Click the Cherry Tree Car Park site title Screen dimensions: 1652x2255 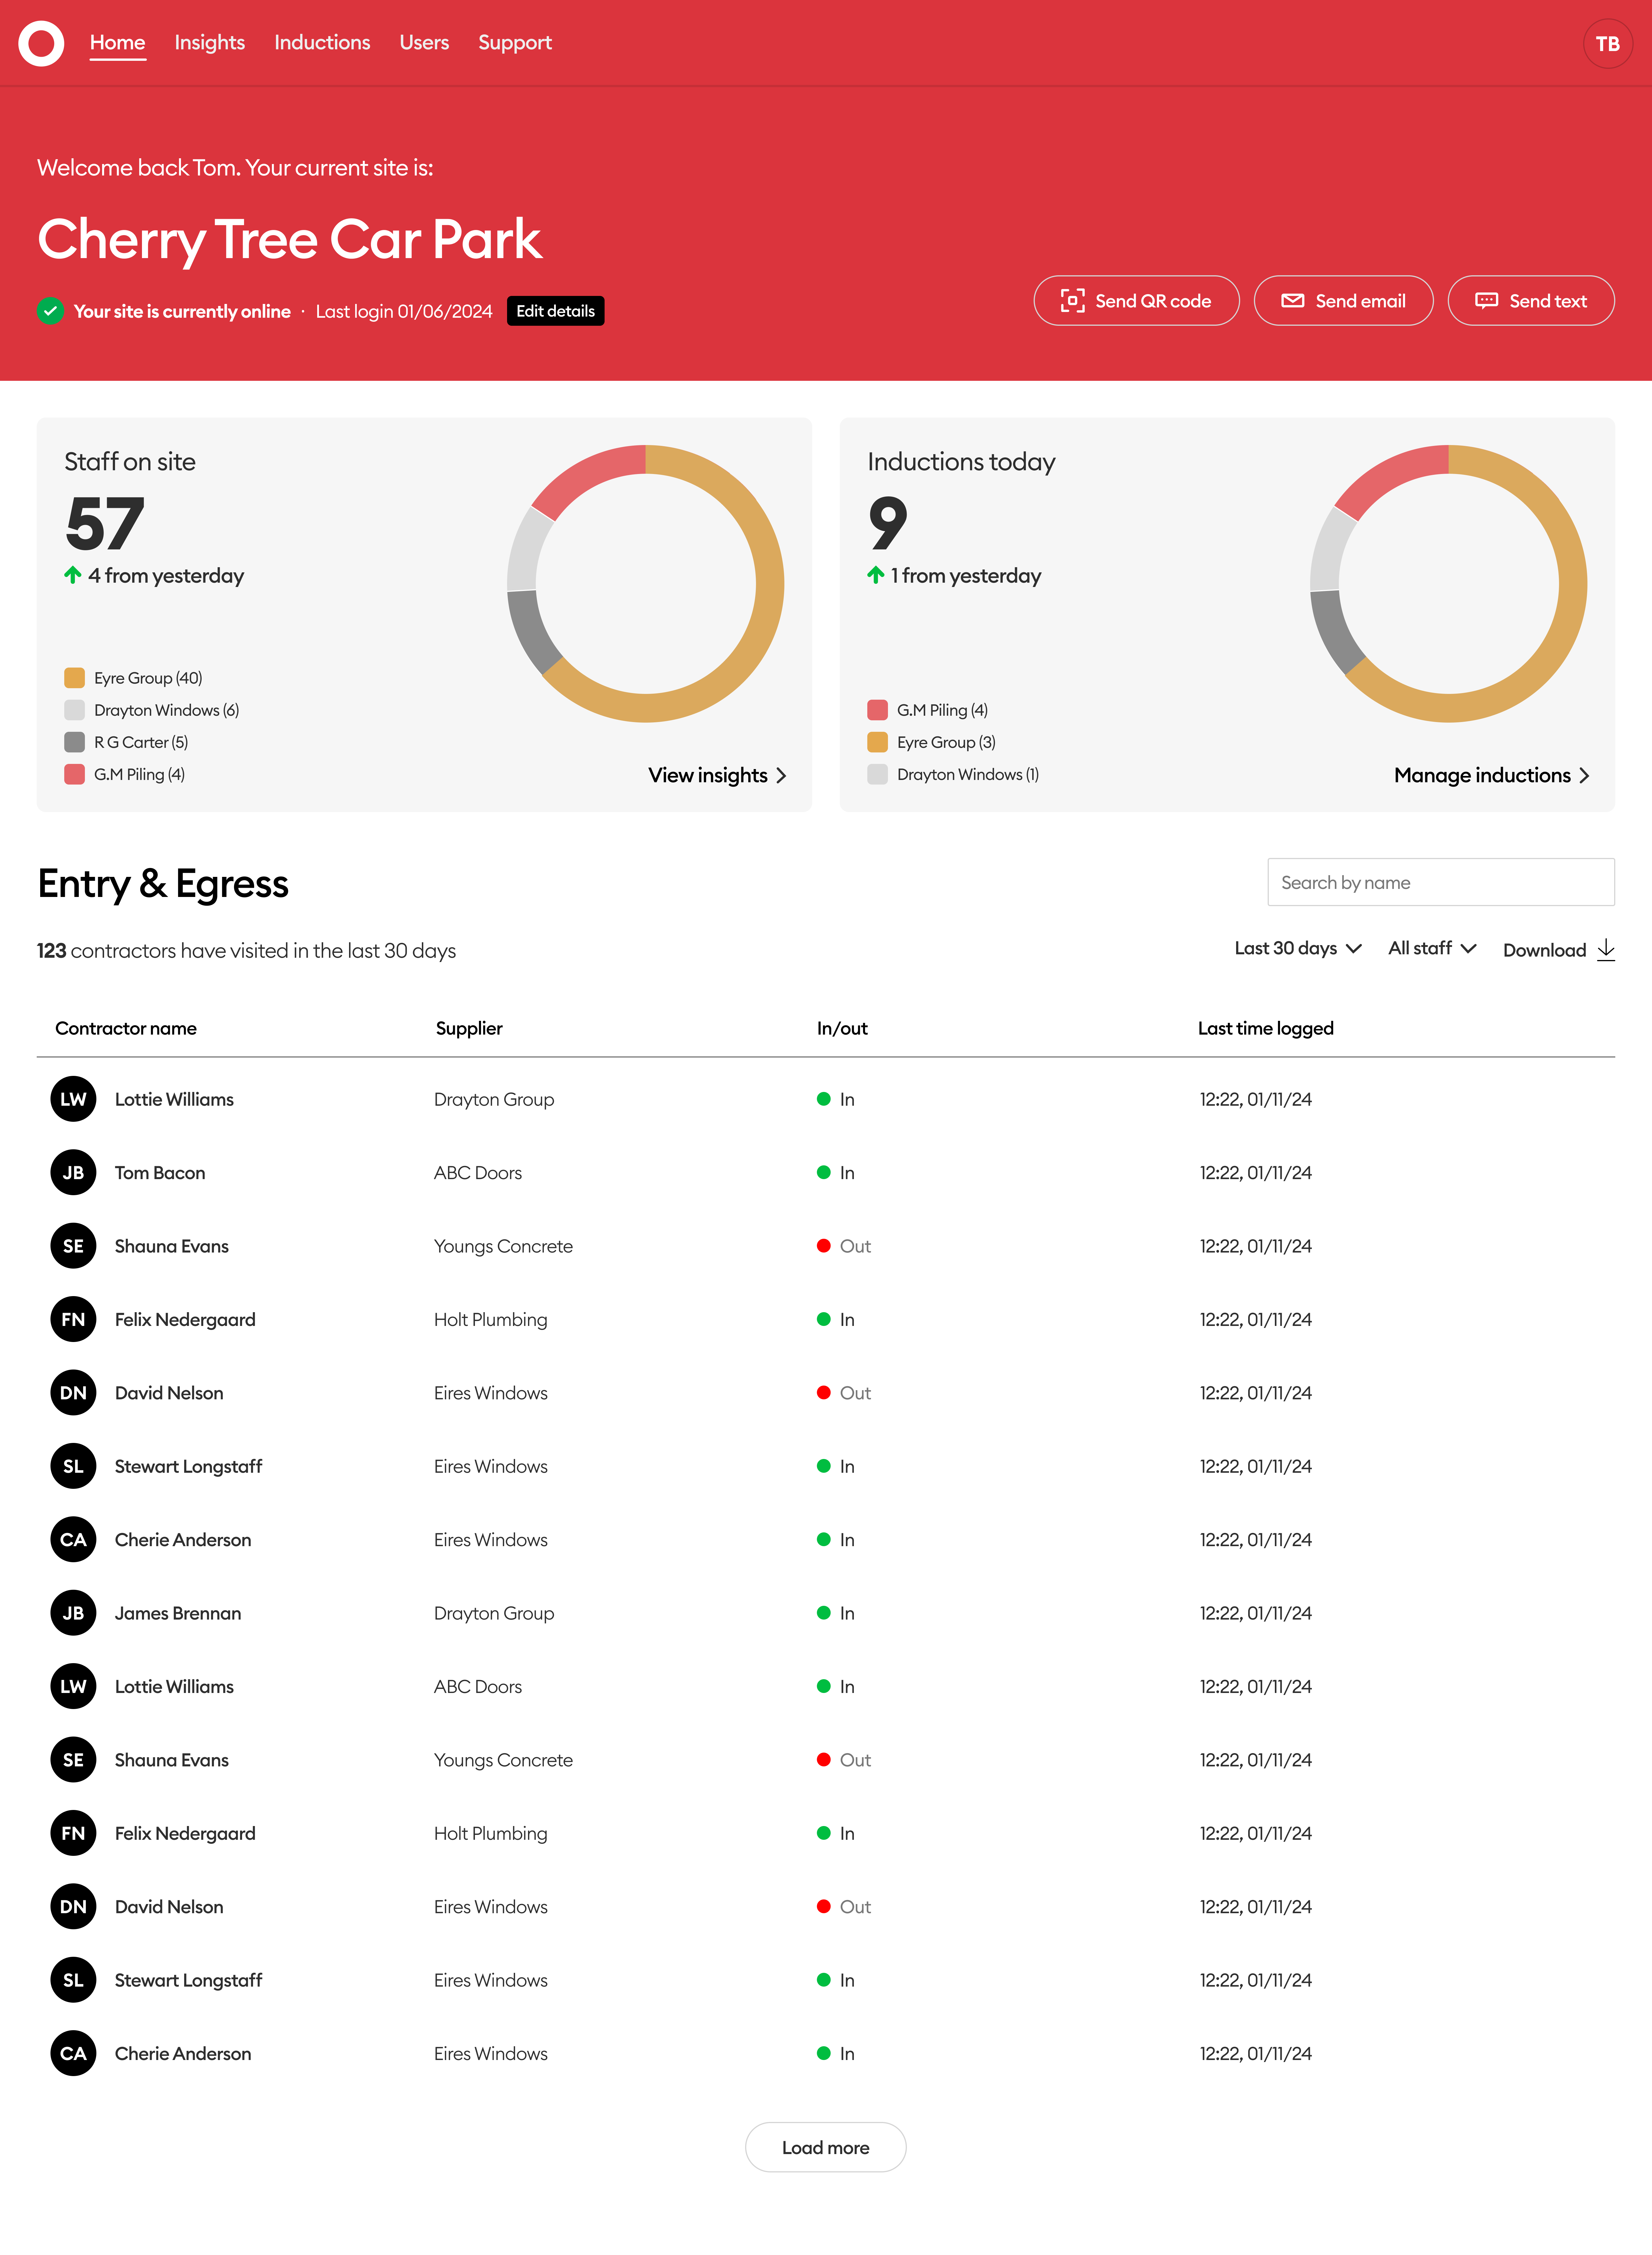click(x=290, y=240)
